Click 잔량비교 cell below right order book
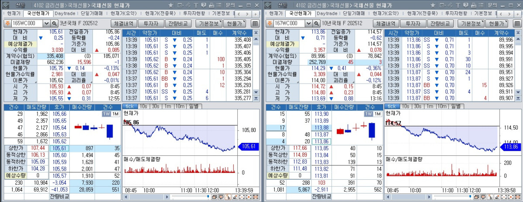 pos(321,196)
